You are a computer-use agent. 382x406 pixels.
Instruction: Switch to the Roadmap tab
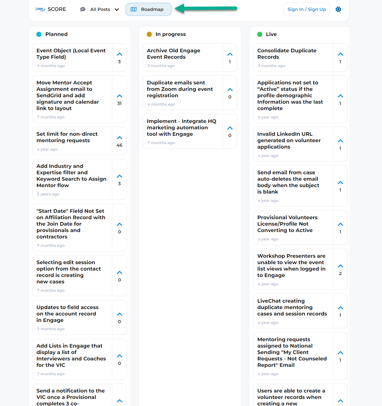pyautogui.click(x=148, y=9)
